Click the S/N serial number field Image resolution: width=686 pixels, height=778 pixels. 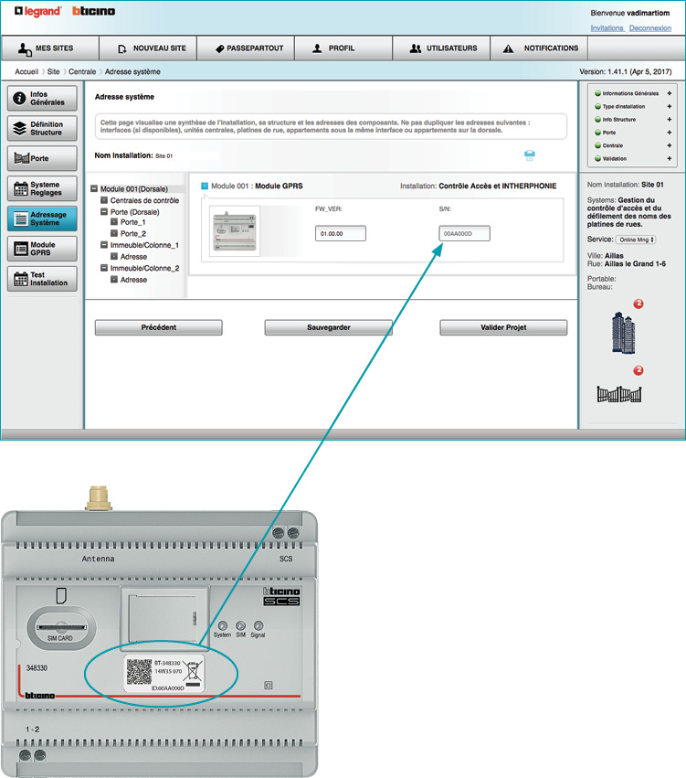463,234
